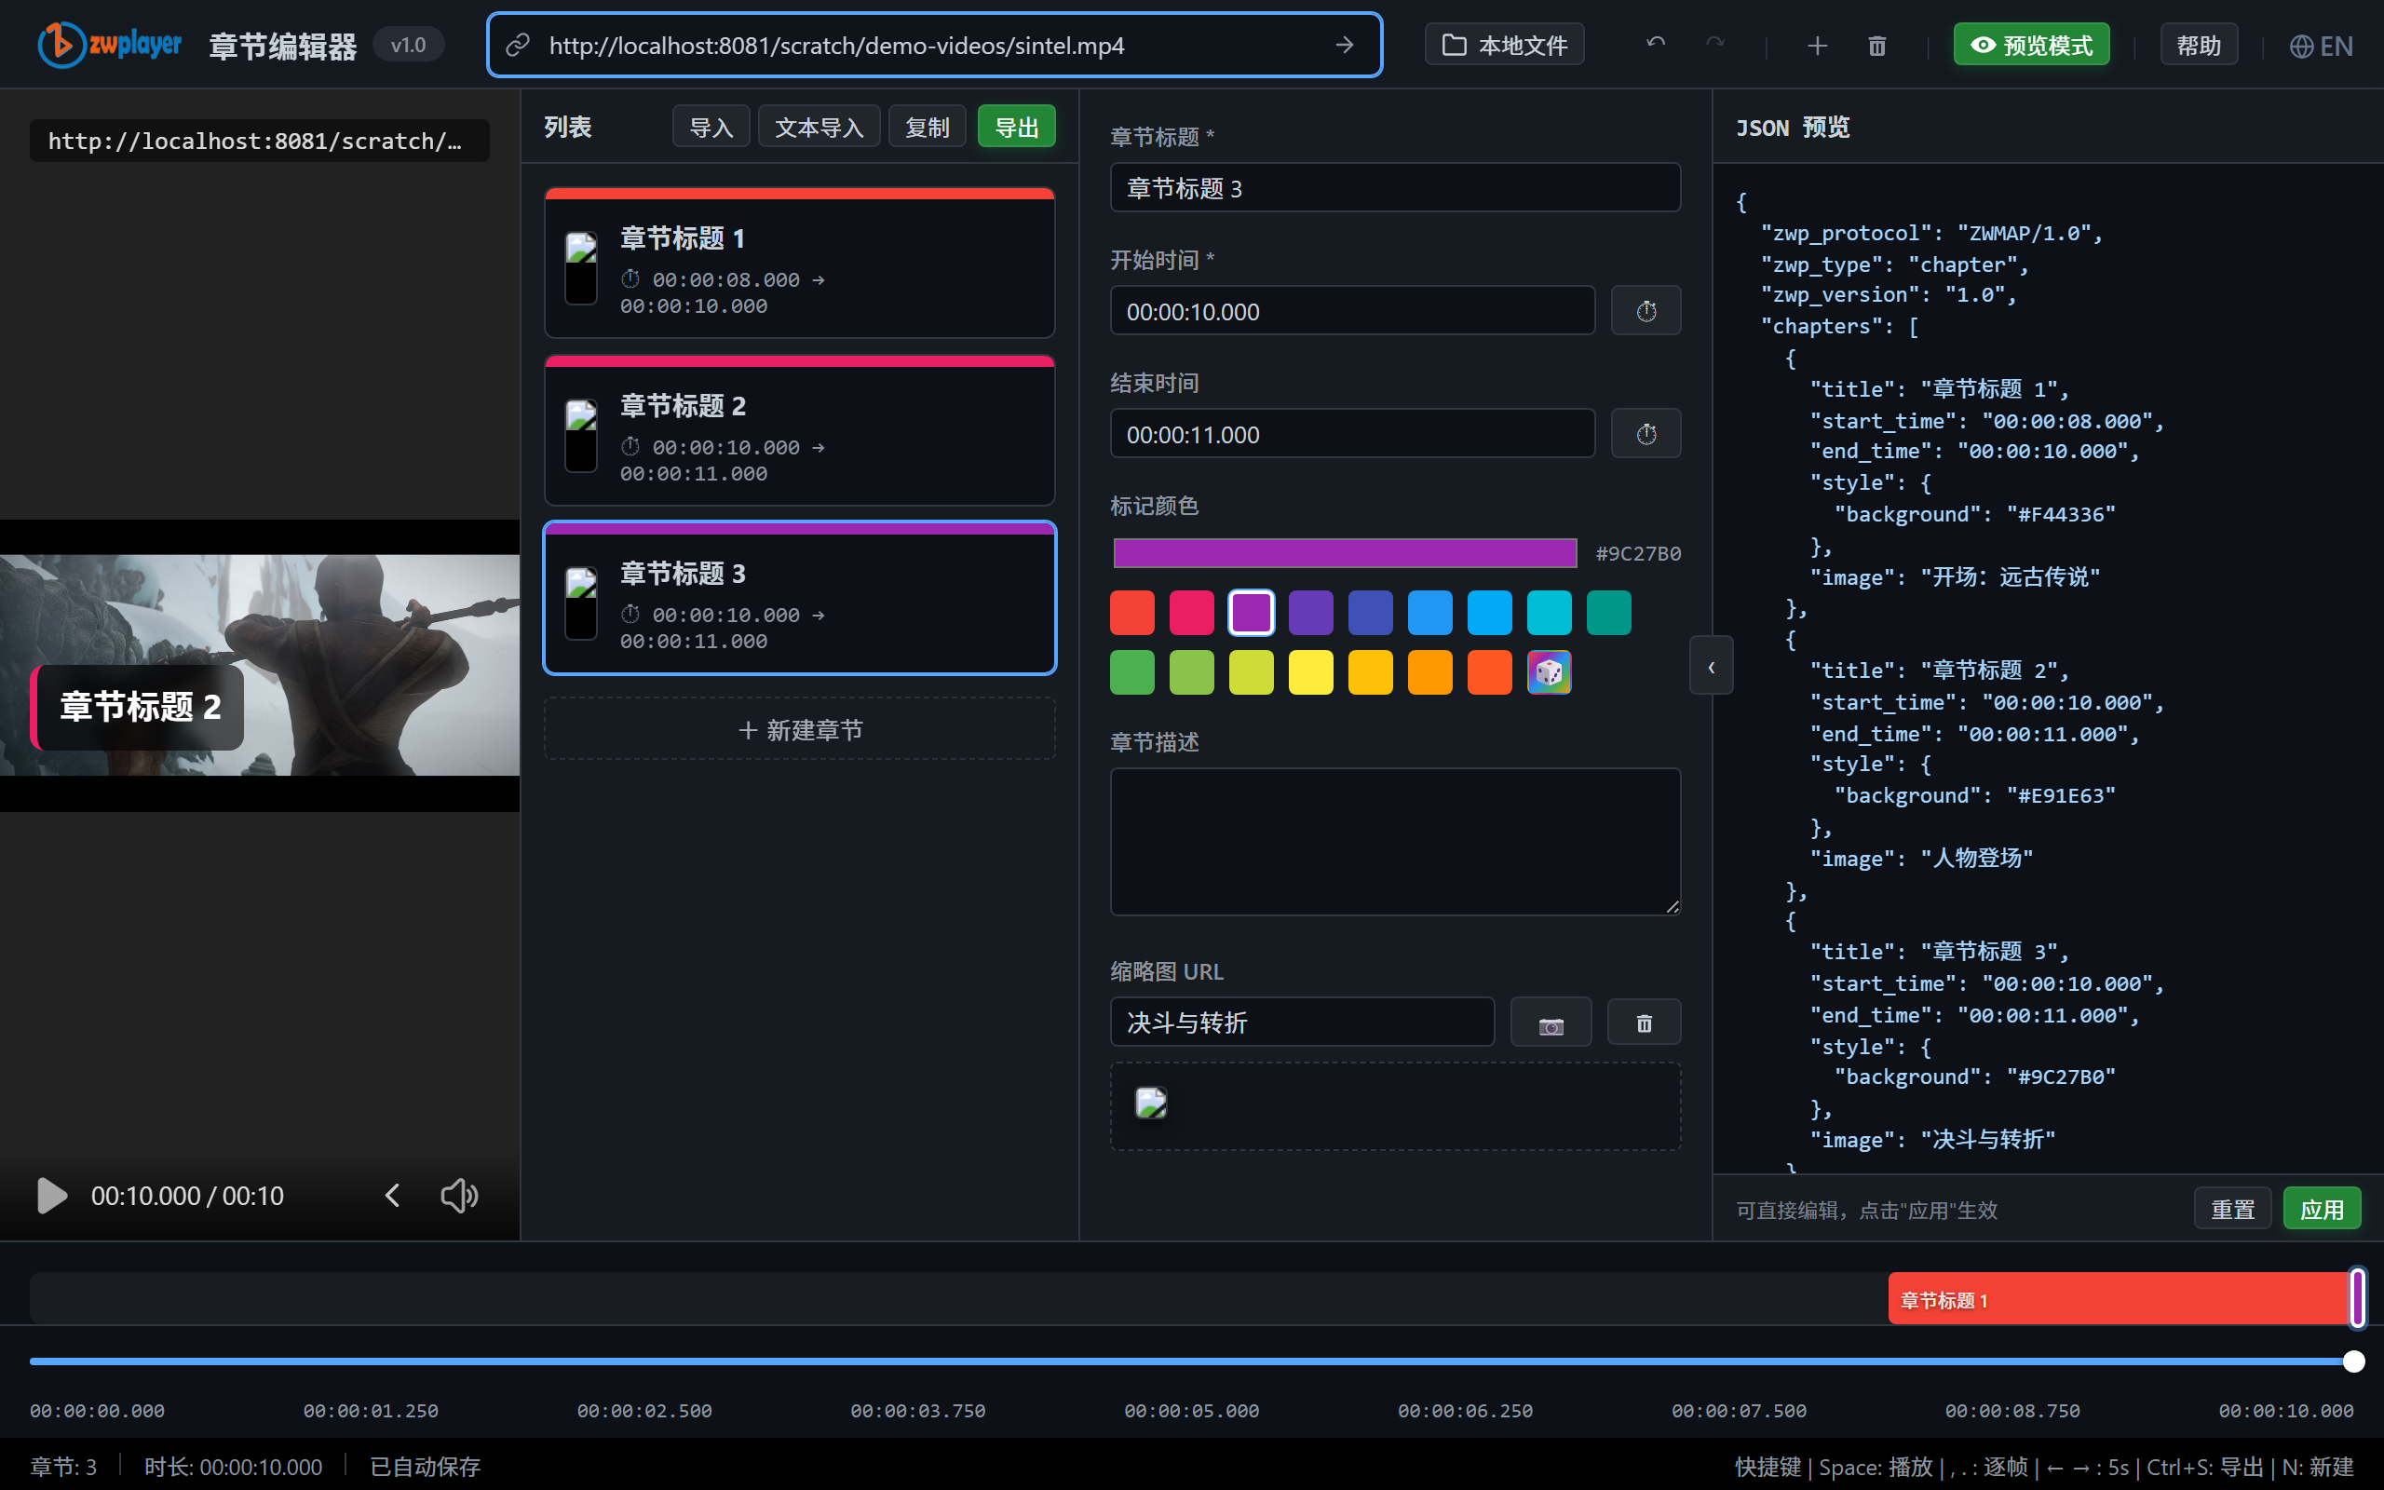The image size is (2384, 1490).
Task: Pick the selected purple color swatch
Action: tap(1251, 613)
